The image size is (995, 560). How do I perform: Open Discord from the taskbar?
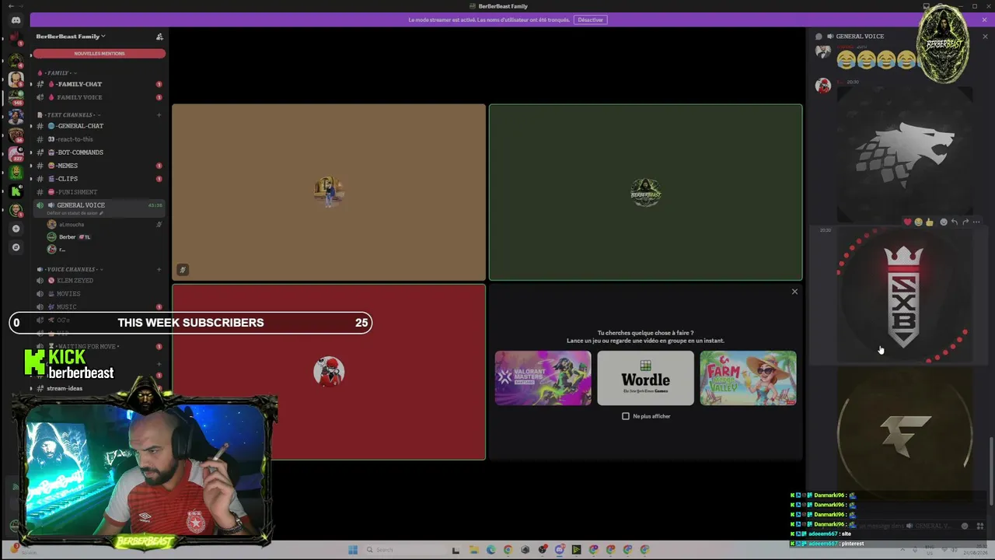(560, 550)
